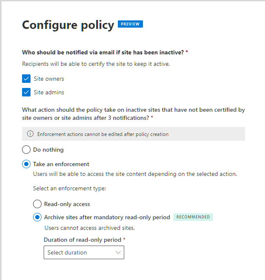Select Read-only access enforcement type
265x280 pixels.
(37, 204)
